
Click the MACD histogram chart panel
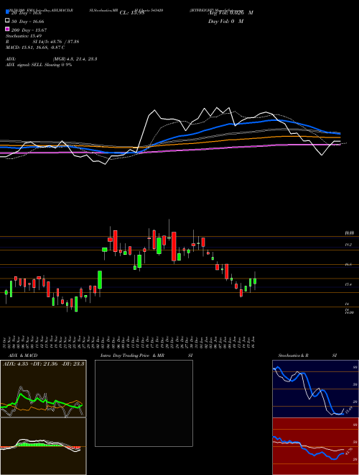pos(43,446)
